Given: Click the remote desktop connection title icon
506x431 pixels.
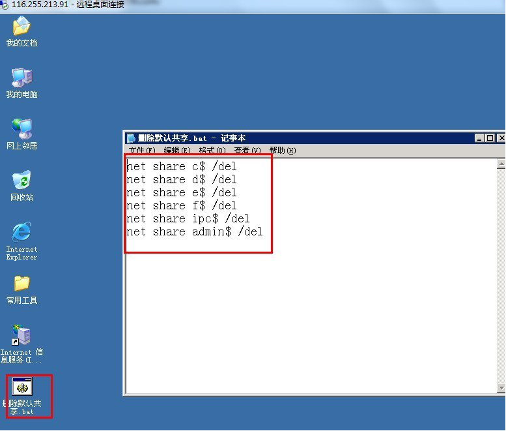Looking at the screenshot, I should [5, 5].
